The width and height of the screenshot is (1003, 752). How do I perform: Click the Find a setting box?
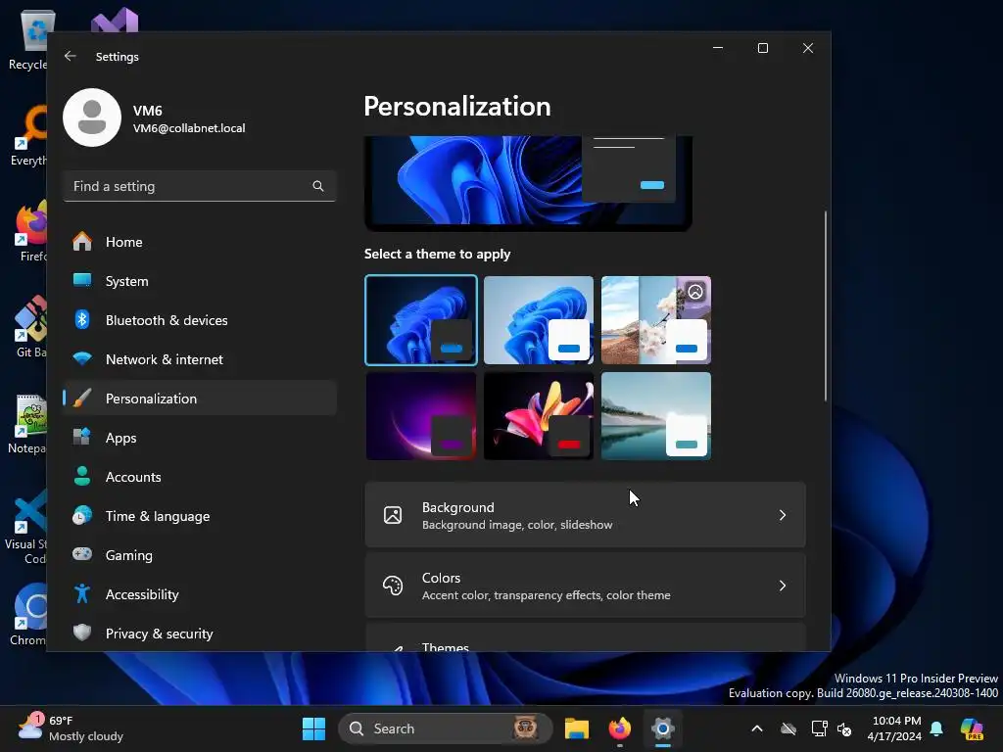(x=200, y=186)
